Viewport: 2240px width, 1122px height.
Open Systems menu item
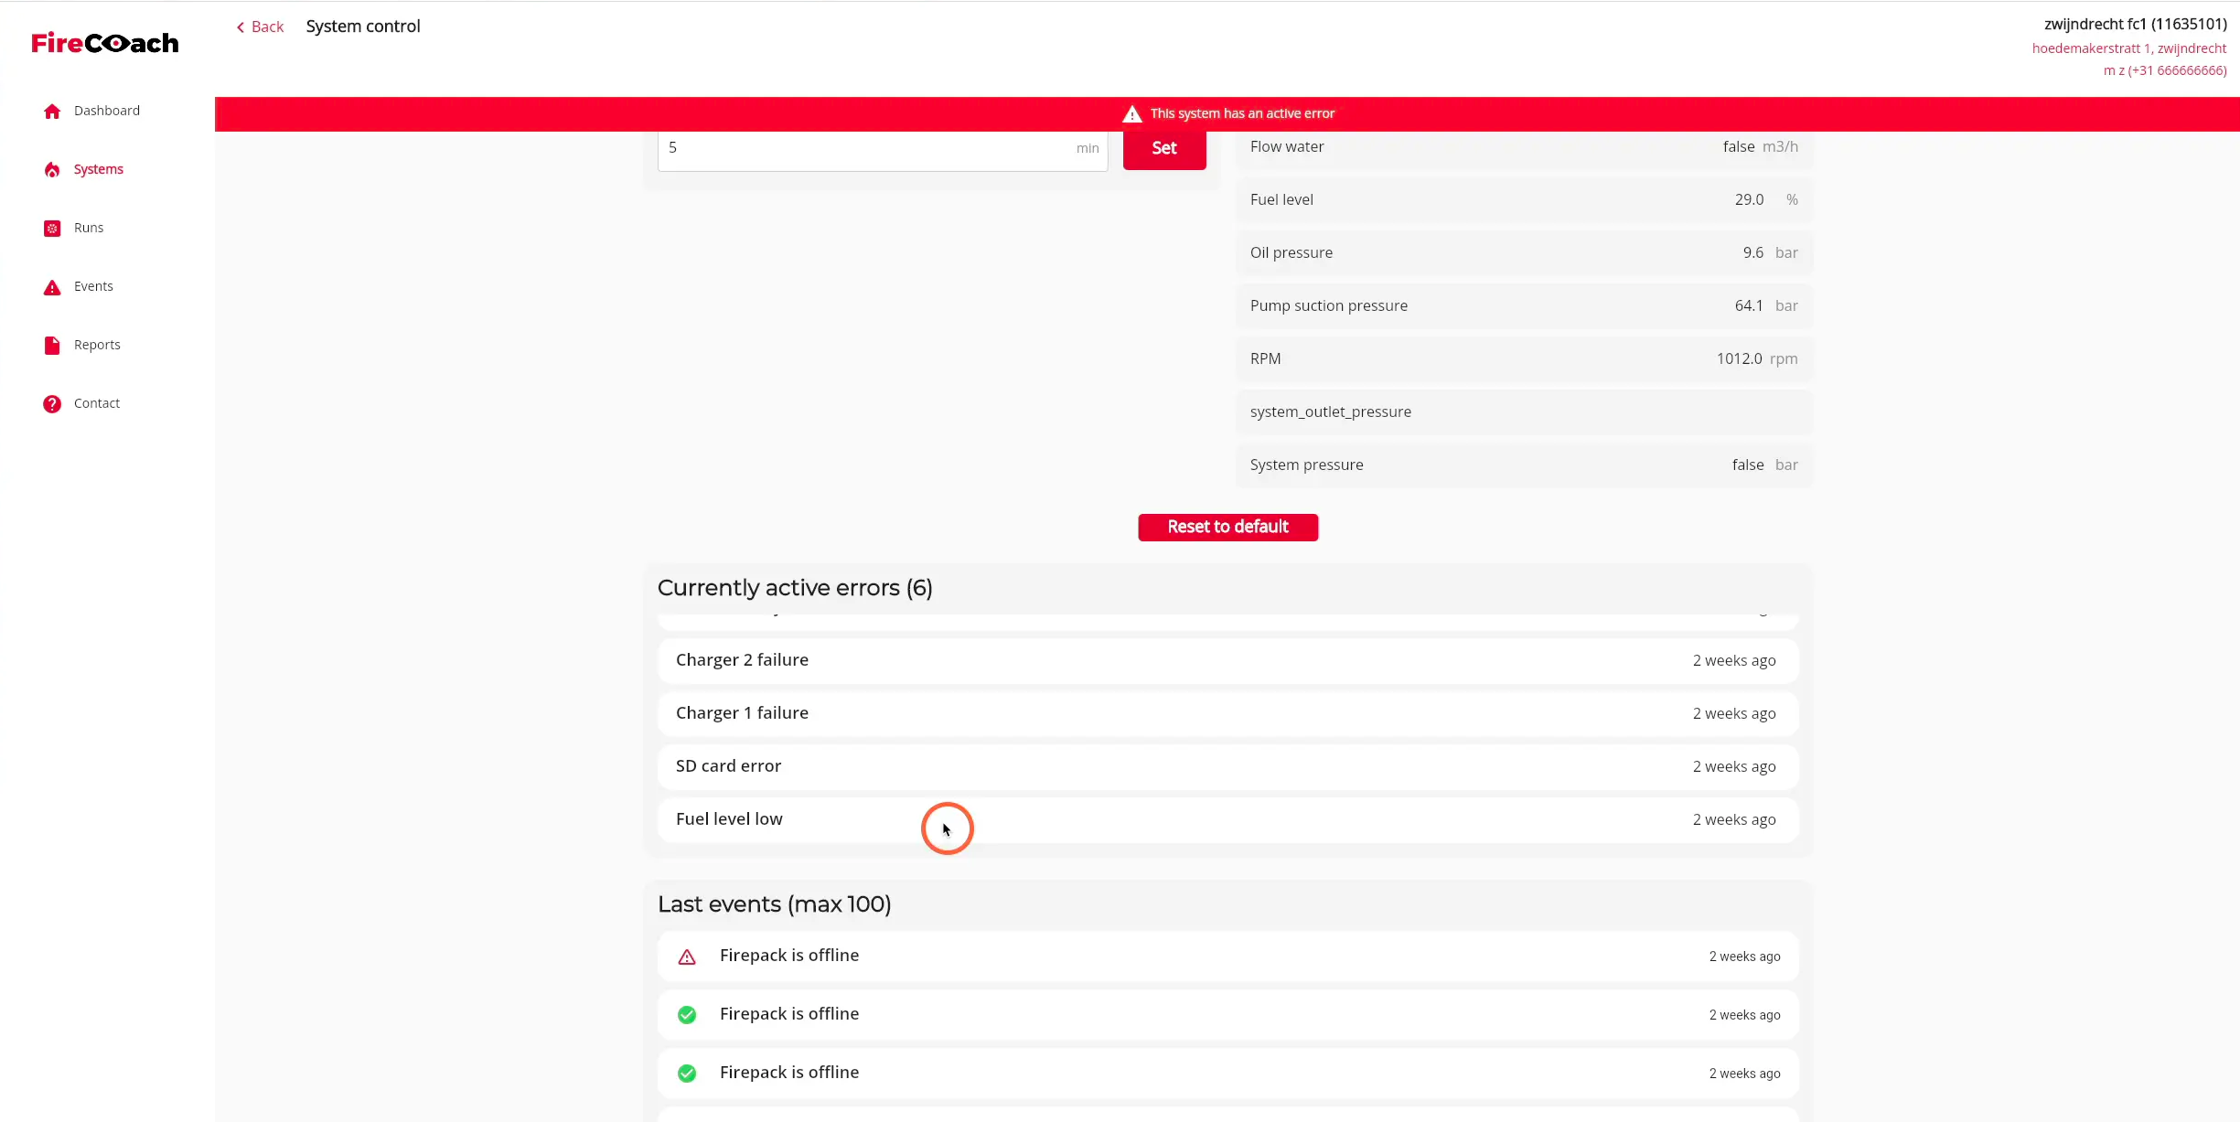pyautogui.click(x=99, y=169)
